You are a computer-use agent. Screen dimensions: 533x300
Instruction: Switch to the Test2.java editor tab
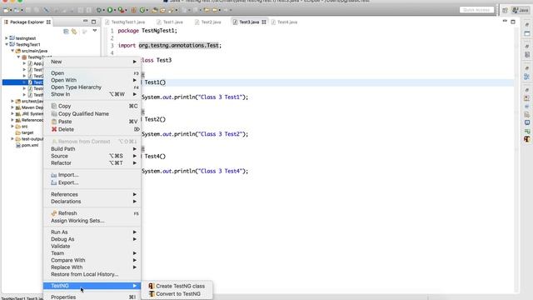(x=207, y=22)
